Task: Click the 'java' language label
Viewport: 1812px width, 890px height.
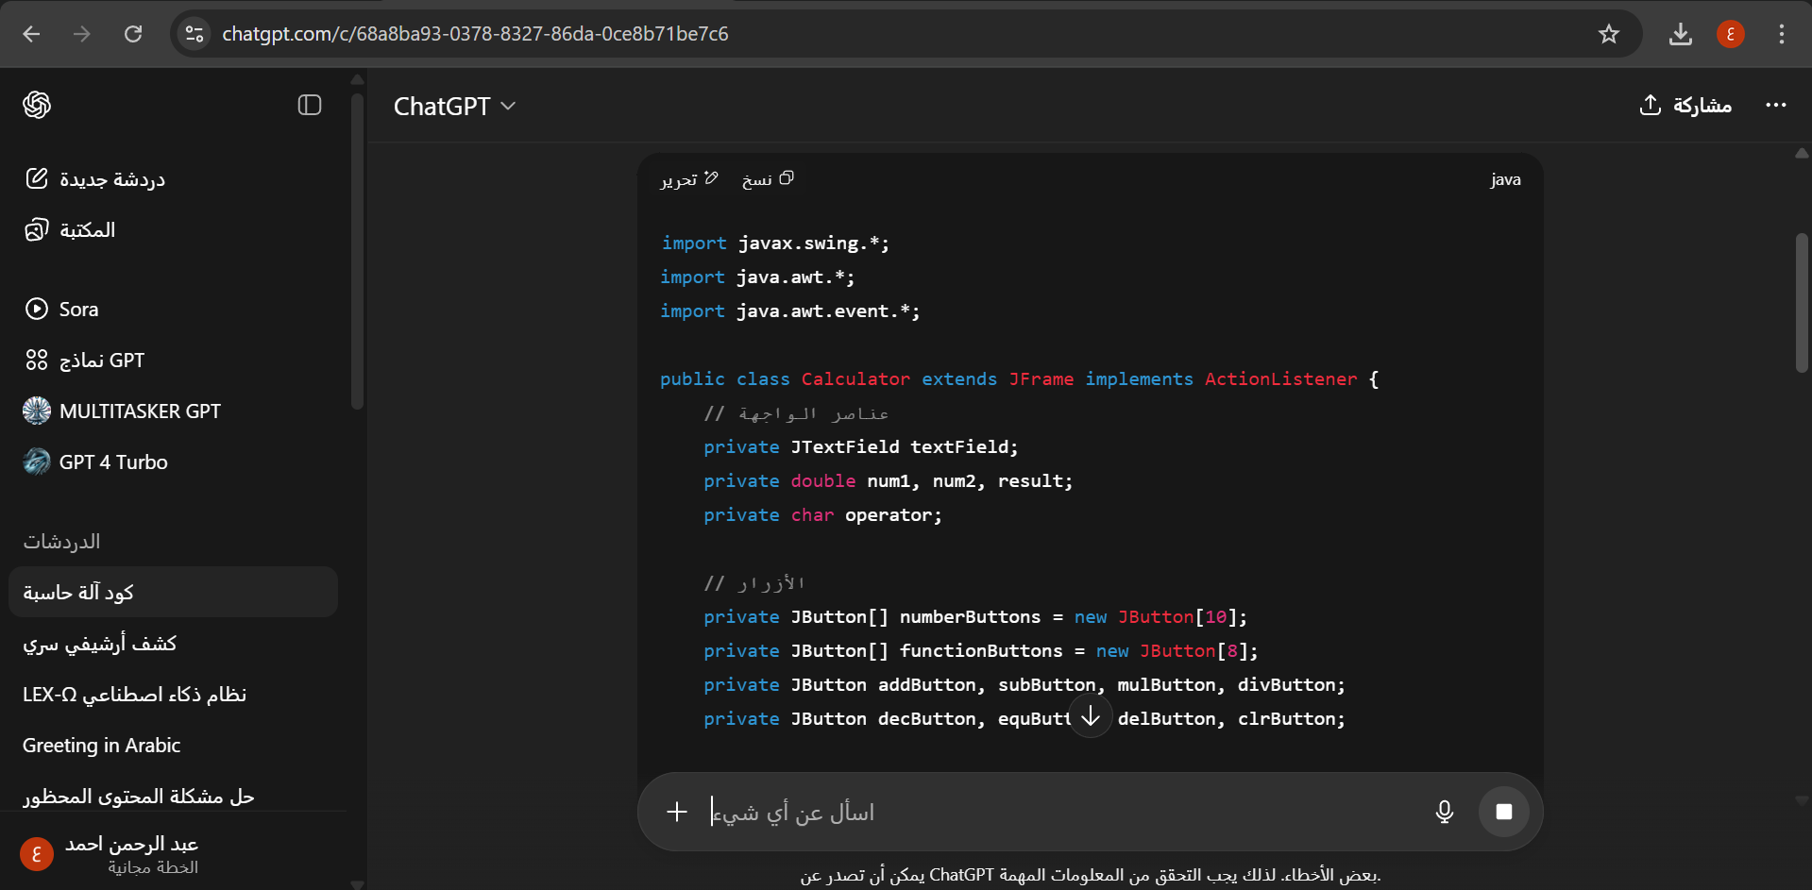Action: (1506, 179)
